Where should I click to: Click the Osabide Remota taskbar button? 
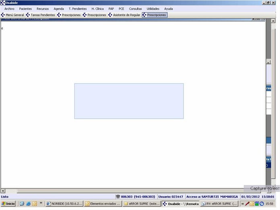tap(180, 204)
